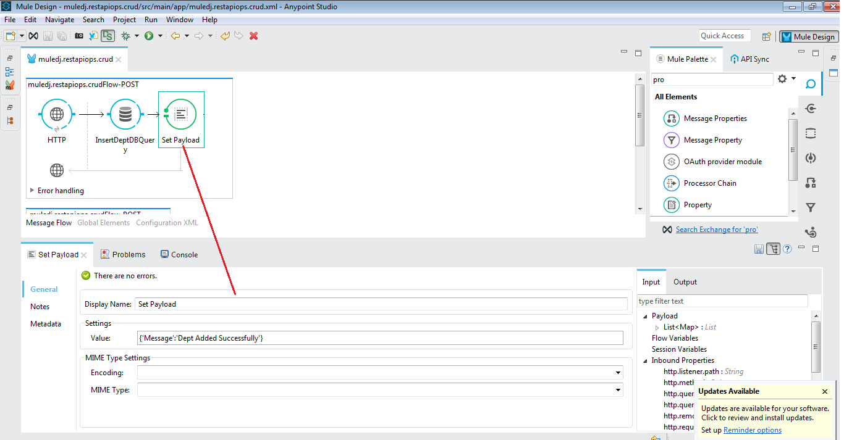
Task: Select the palette search category icon
Action: (811, 84)
